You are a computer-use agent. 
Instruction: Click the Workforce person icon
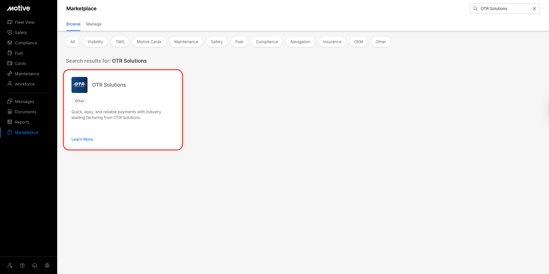click(10, 84)
